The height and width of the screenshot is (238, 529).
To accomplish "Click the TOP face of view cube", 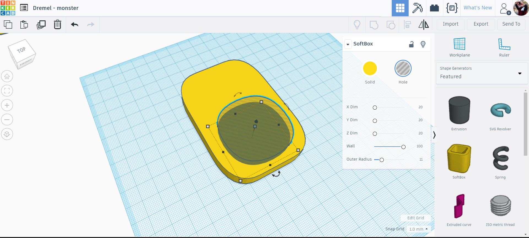I will [x=21, y=50].
